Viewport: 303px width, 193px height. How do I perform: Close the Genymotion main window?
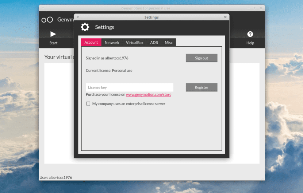261,8
